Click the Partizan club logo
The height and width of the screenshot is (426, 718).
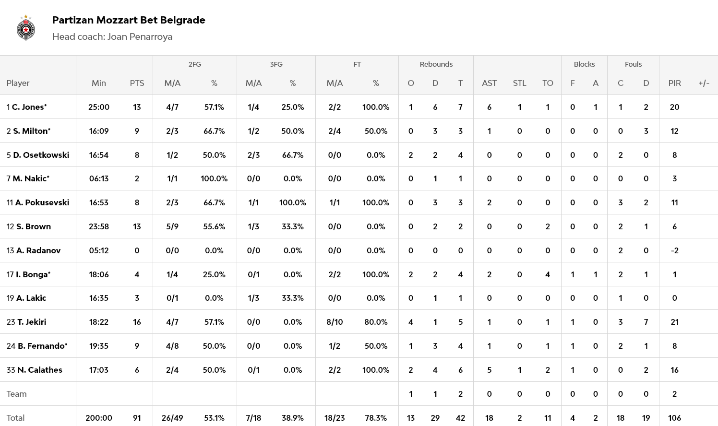tap(26, 28)
